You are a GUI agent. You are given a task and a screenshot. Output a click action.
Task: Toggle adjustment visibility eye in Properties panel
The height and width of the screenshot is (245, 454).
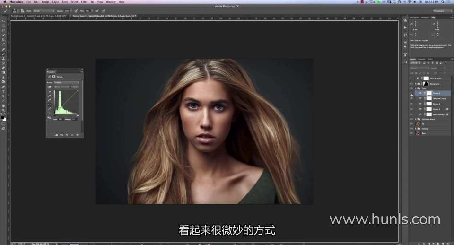(72, 135)
